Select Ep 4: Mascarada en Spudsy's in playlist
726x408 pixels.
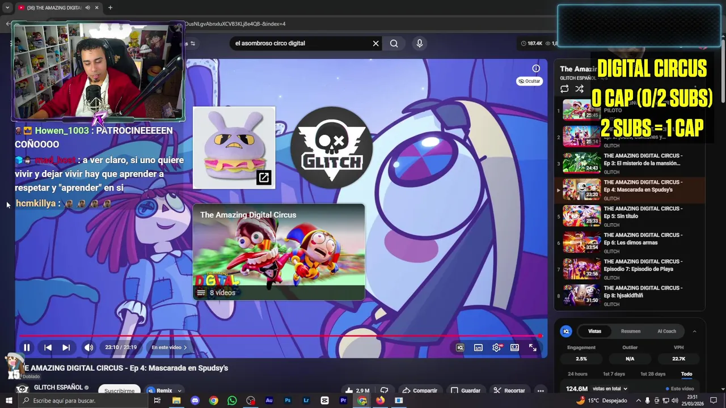(630, 190)
